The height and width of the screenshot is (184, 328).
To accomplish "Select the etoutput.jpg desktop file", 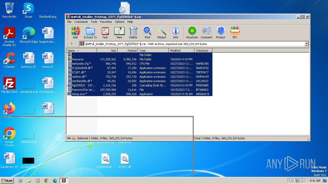I will coord(28,163).
